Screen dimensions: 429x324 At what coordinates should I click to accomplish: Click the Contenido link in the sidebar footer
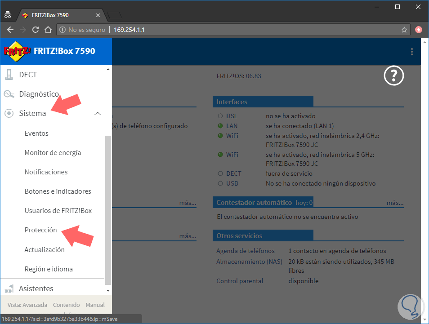pyautogui.click(x=67, y=305)
